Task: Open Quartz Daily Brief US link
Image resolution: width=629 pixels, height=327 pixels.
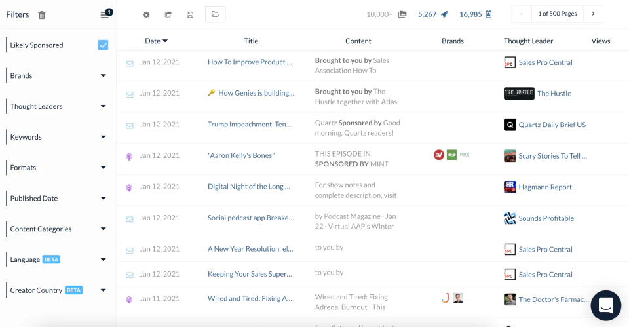Action: [552, 125]
